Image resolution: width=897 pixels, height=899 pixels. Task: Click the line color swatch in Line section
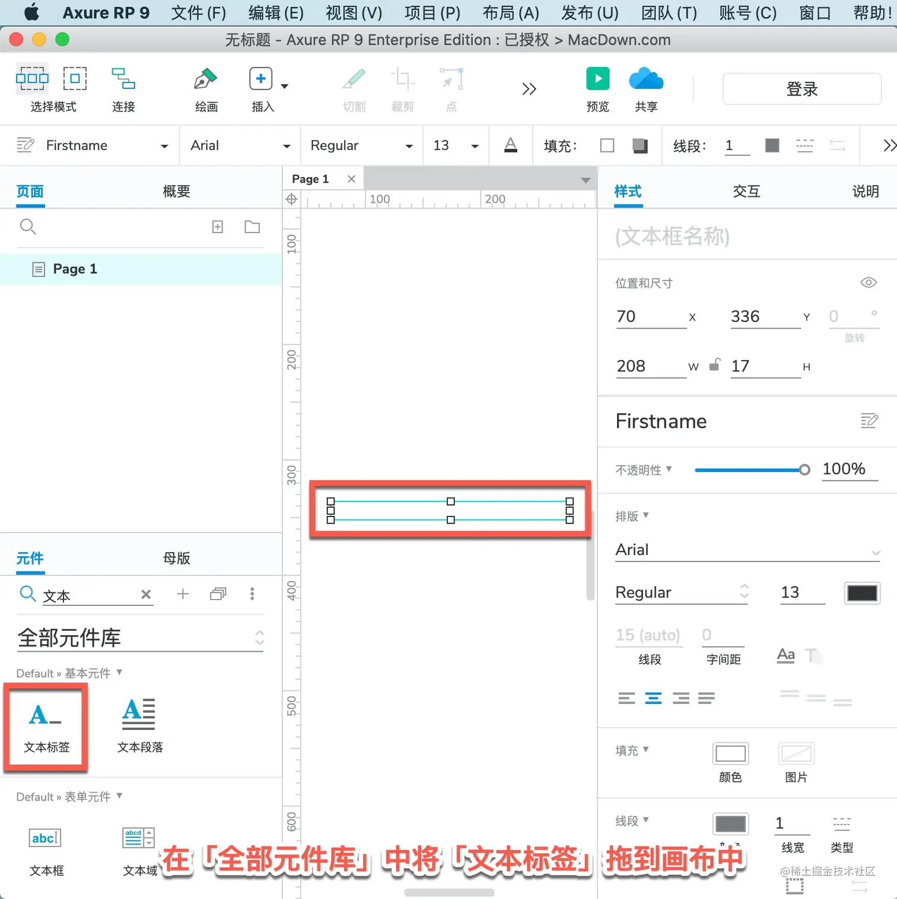[730, 824]
